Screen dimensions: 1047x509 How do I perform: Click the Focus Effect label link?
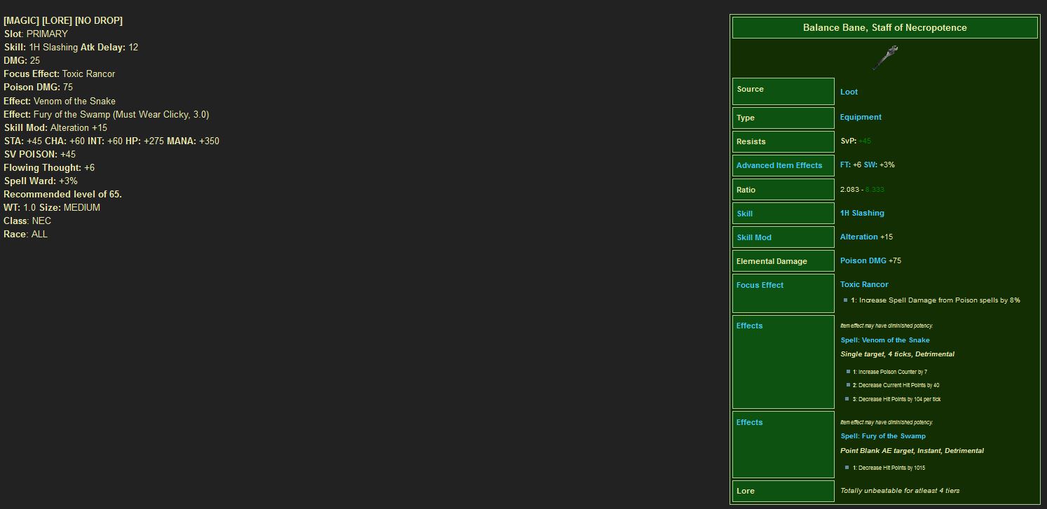760,285
